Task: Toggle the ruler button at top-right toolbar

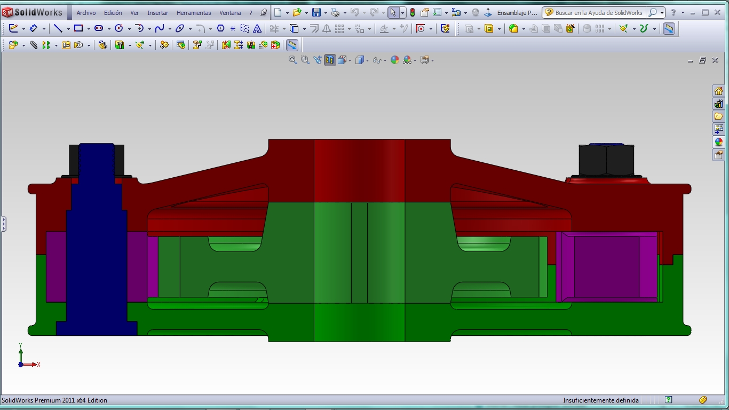Action: [669, 29]
